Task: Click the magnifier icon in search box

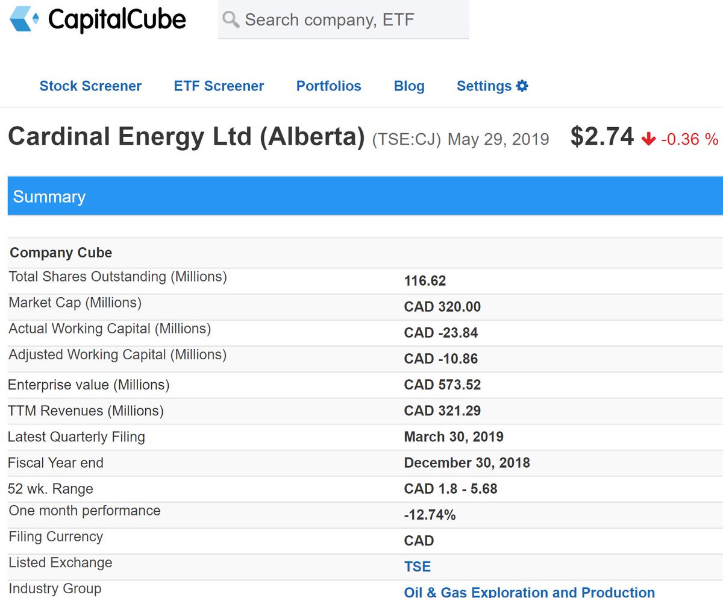Action: [231, 19]
